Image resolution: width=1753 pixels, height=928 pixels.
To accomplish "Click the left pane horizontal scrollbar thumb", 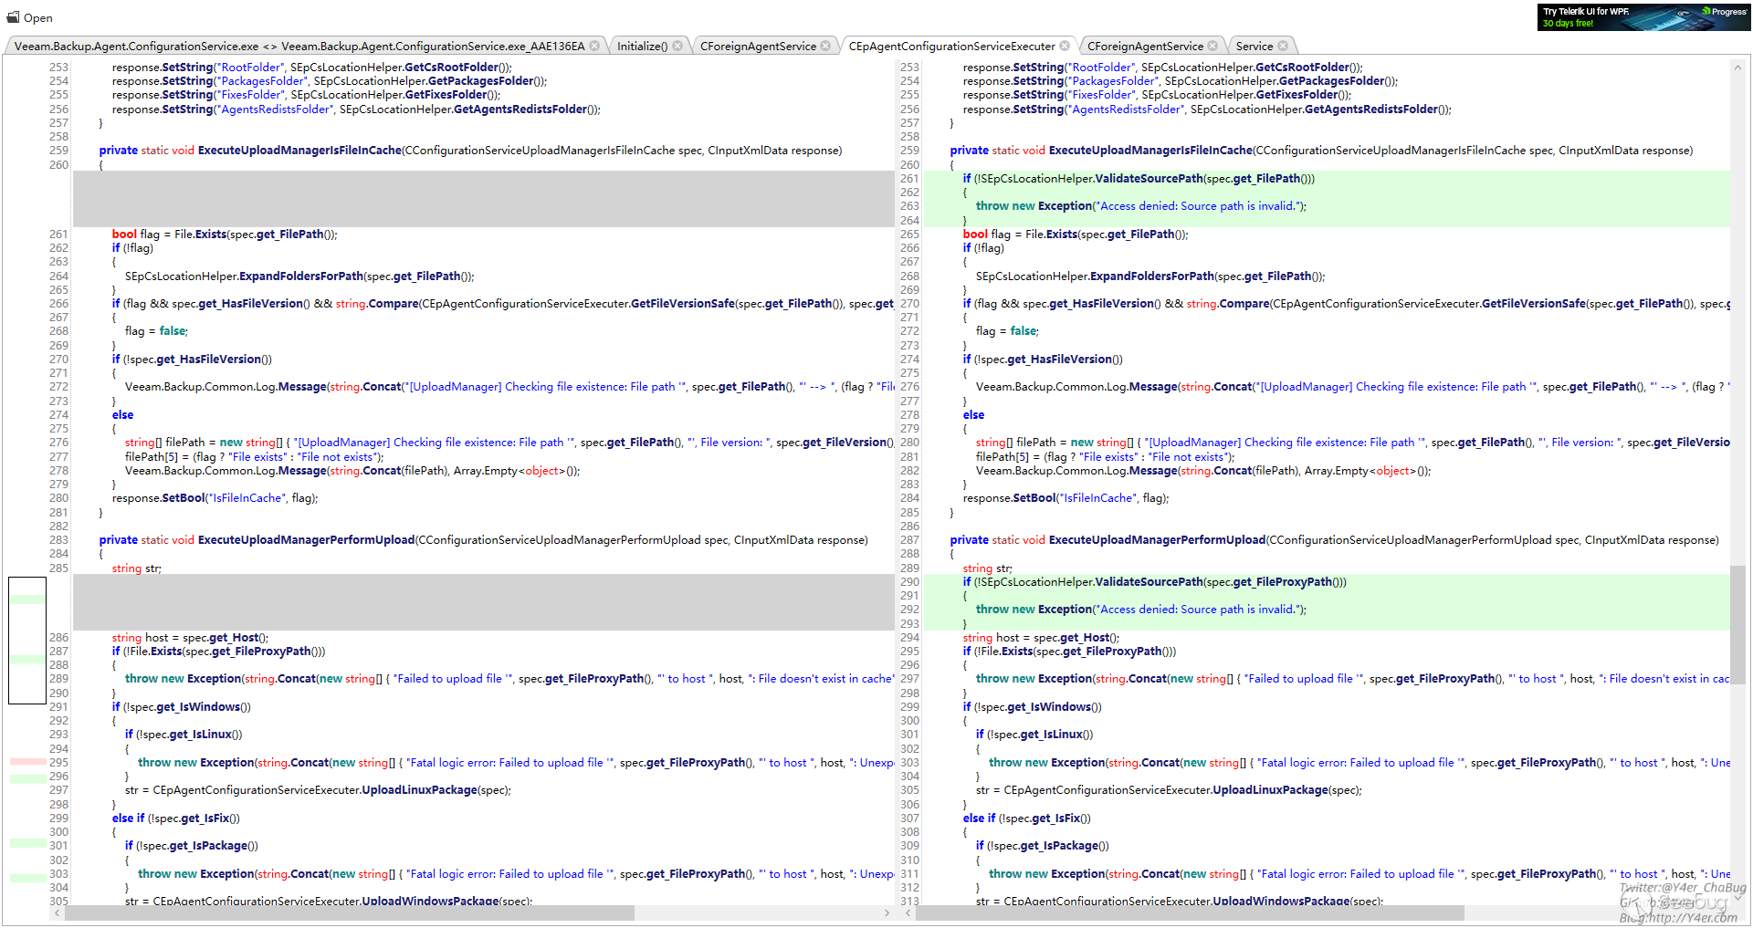I will (349, 912).
